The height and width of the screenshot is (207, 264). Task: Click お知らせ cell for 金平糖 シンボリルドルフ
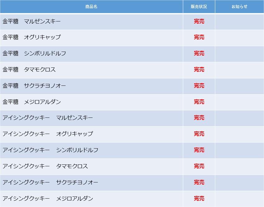point(239,54)
